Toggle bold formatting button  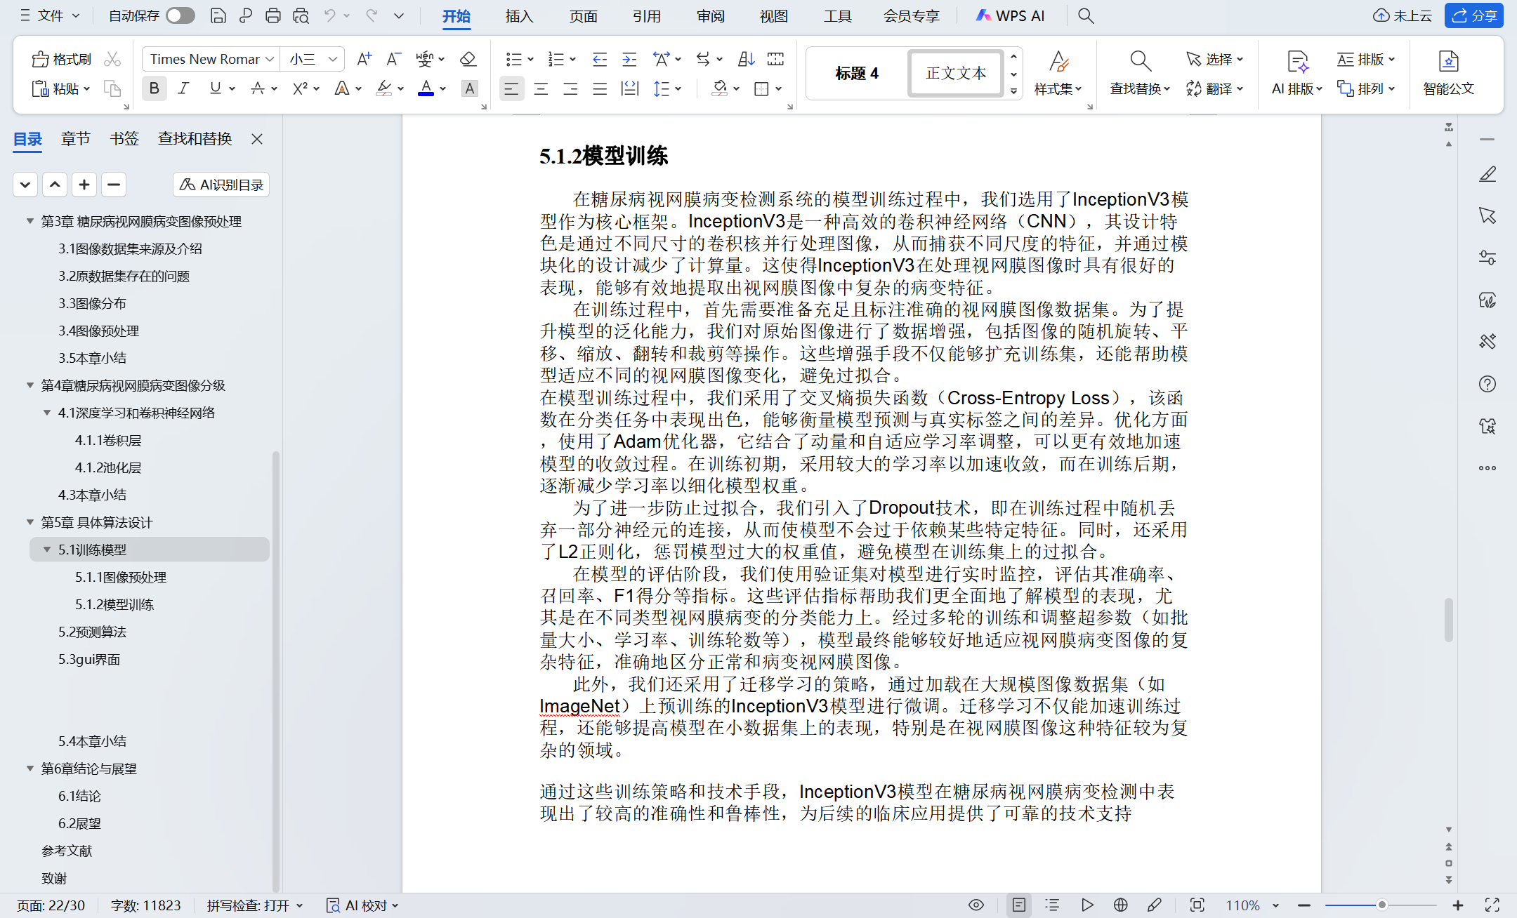154,88
